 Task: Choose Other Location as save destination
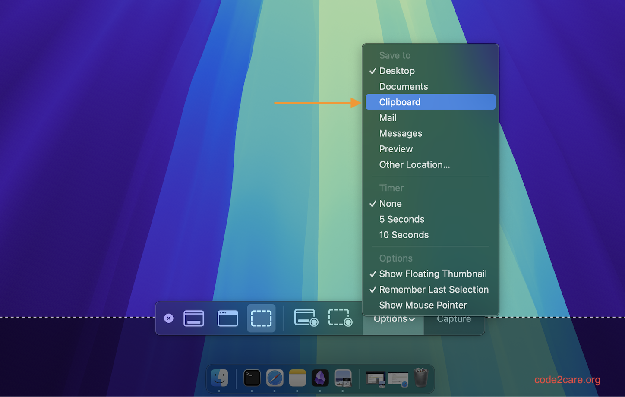414,164
